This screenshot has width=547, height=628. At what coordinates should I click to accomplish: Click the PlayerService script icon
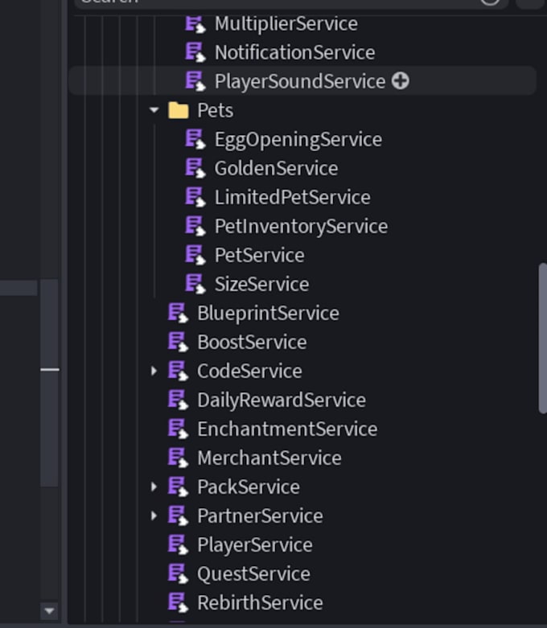[x=178, y=544]
